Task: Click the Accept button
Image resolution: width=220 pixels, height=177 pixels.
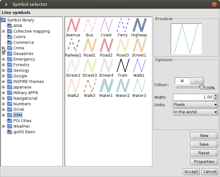Action: pyautogui.click(x=191, y=172)
